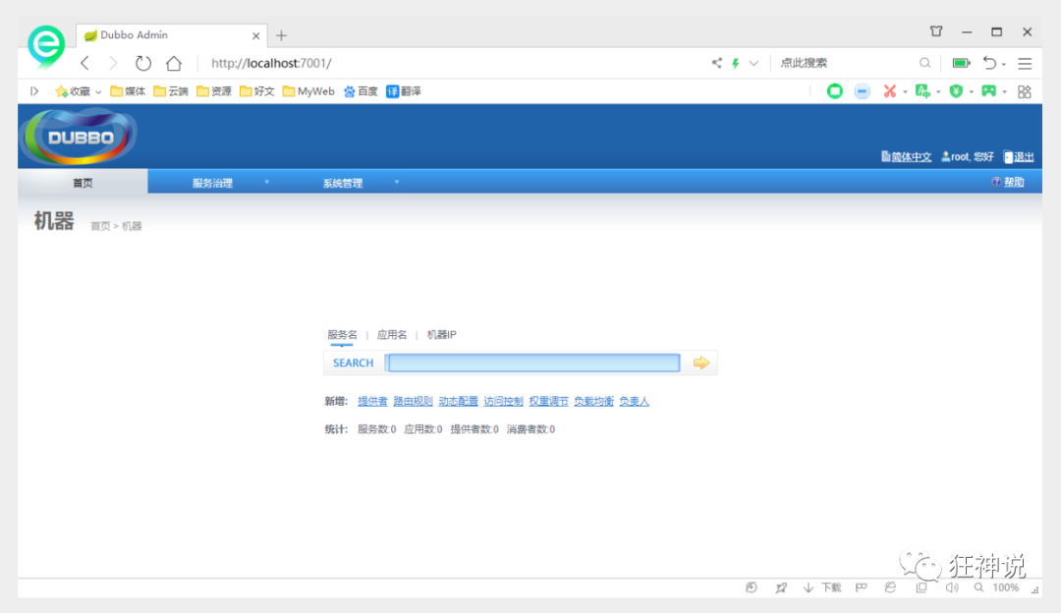The image size is (1061, 613).
Task: Open the 提供者 new provider link
Action: (x=372, y=401)
